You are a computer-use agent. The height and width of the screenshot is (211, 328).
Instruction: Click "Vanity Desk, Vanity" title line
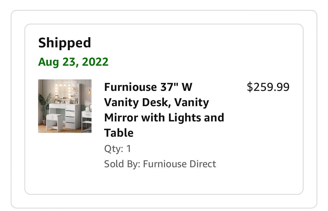pos(156,102)
